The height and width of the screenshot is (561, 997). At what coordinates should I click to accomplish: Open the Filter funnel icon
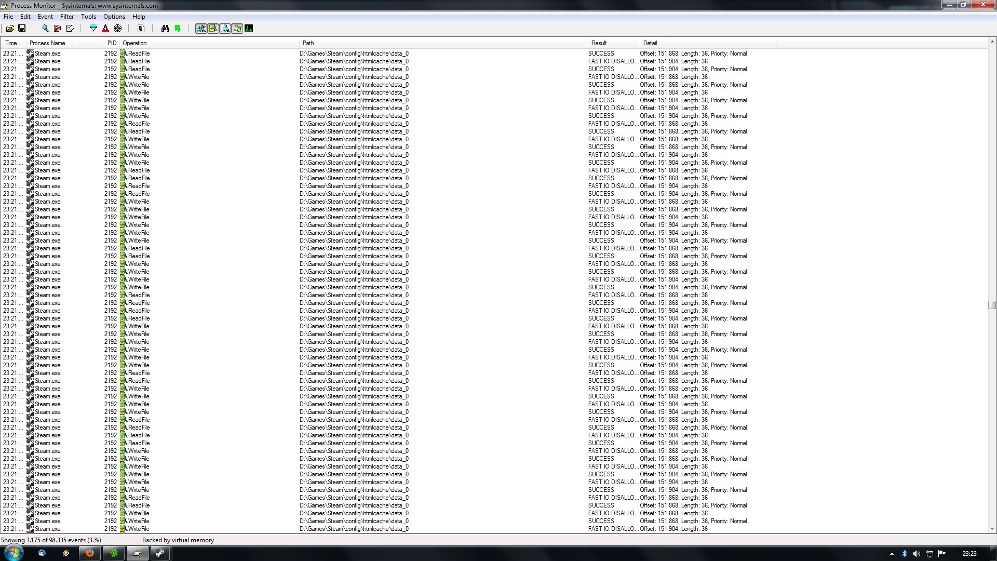click(x=93, y=29)
